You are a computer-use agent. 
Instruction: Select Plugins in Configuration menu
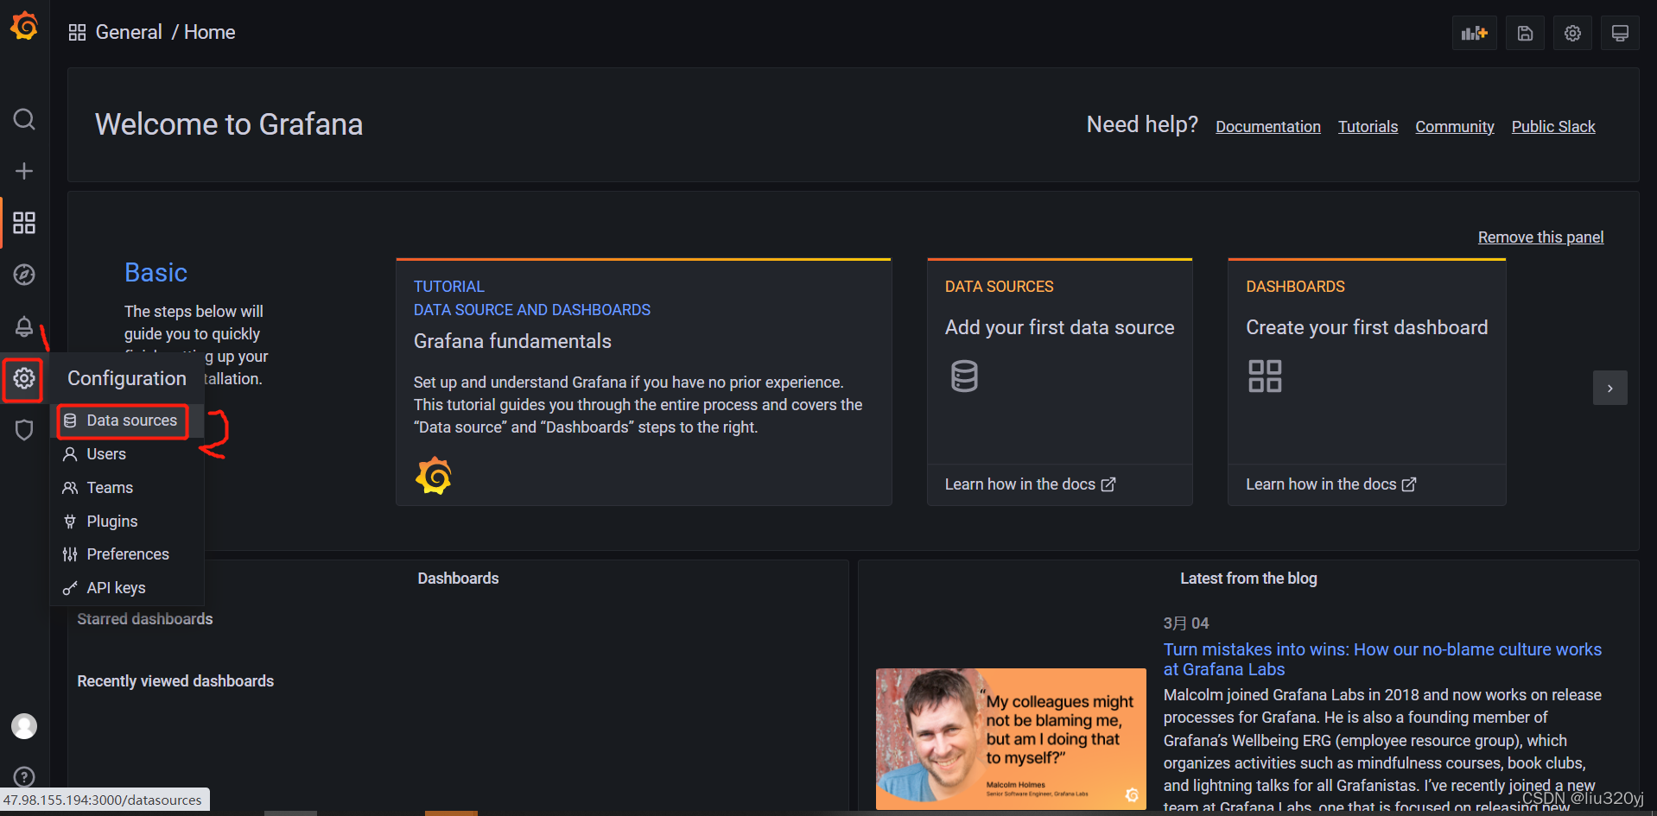127,522
